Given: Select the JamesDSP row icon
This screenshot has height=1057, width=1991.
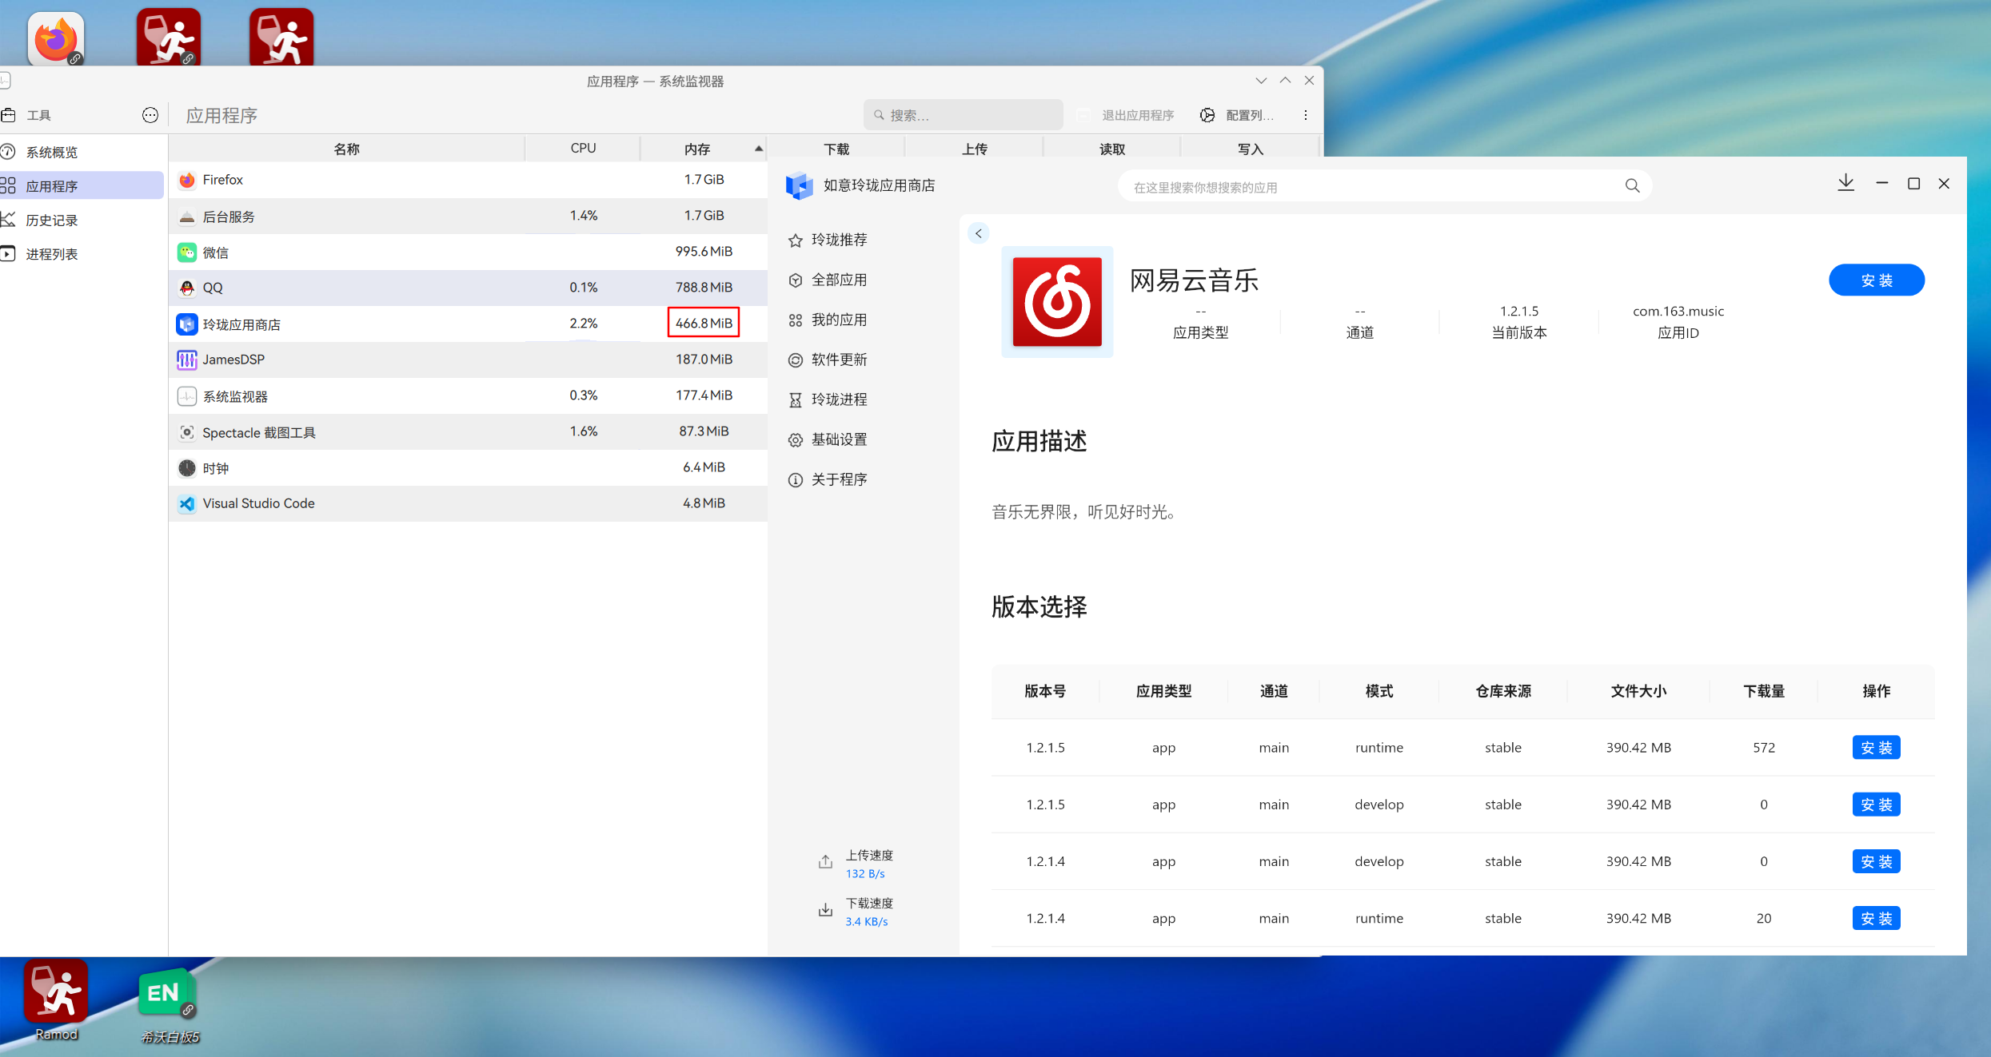Looking at the screenshot, I should tap(187, 360).
